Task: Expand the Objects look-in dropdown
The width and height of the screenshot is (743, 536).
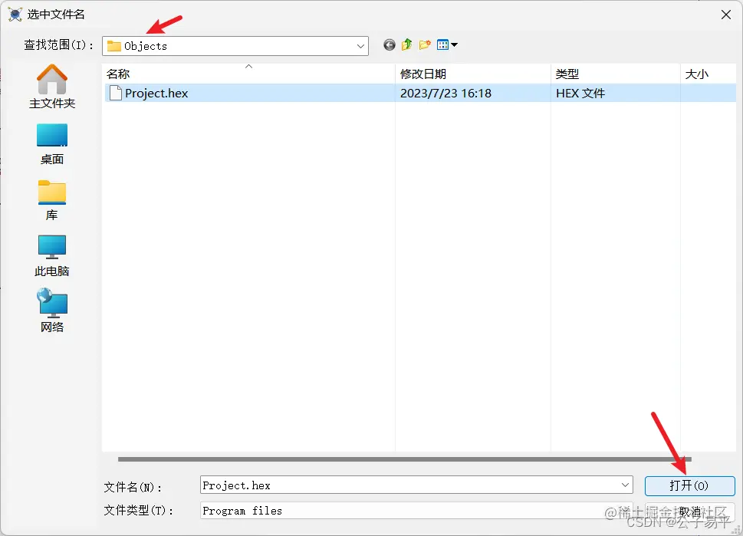Action: (x=360, y=46)
